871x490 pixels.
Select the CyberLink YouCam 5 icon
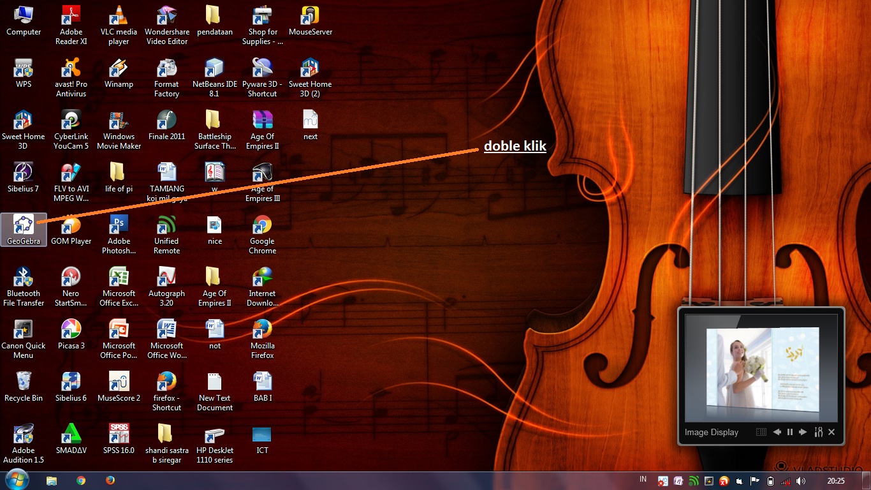[71, 130]
